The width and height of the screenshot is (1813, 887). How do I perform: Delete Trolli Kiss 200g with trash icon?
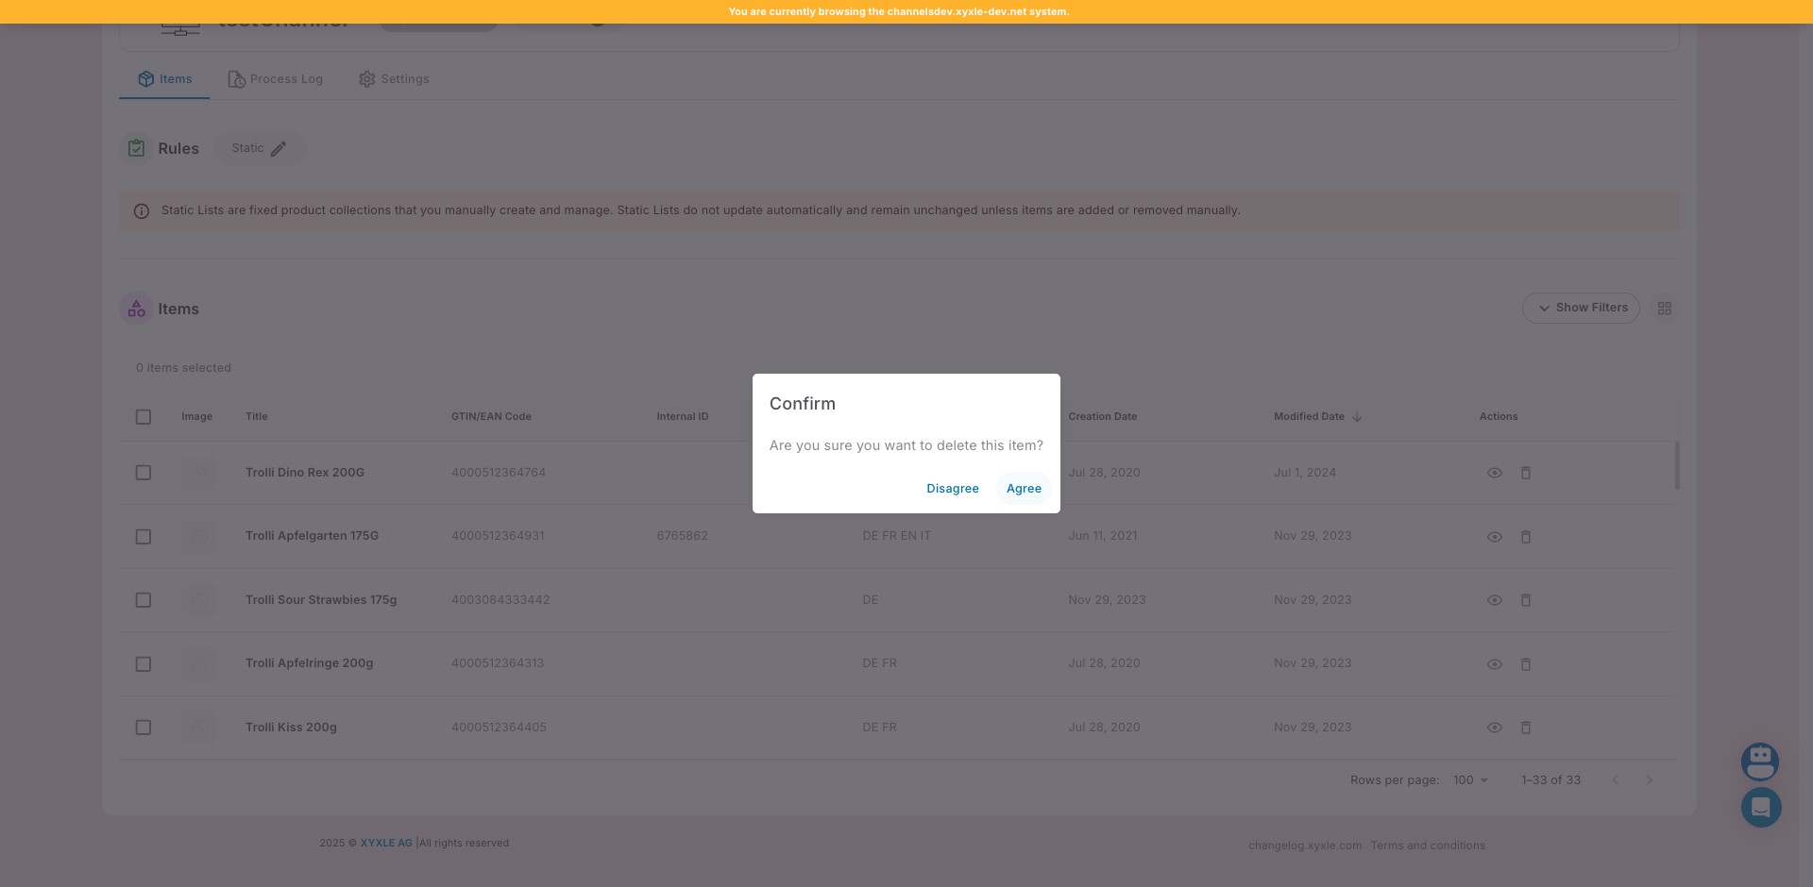coord(1526,728)
